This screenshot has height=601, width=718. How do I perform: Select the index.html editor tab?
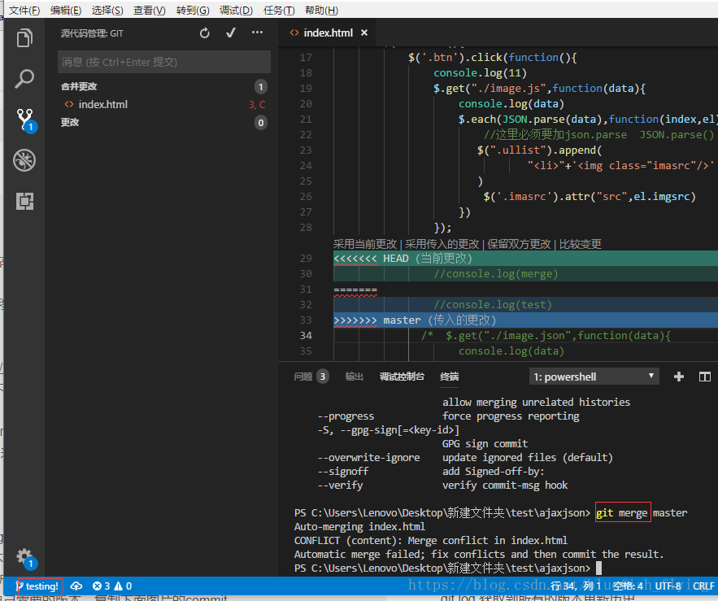tap(328, 33)
